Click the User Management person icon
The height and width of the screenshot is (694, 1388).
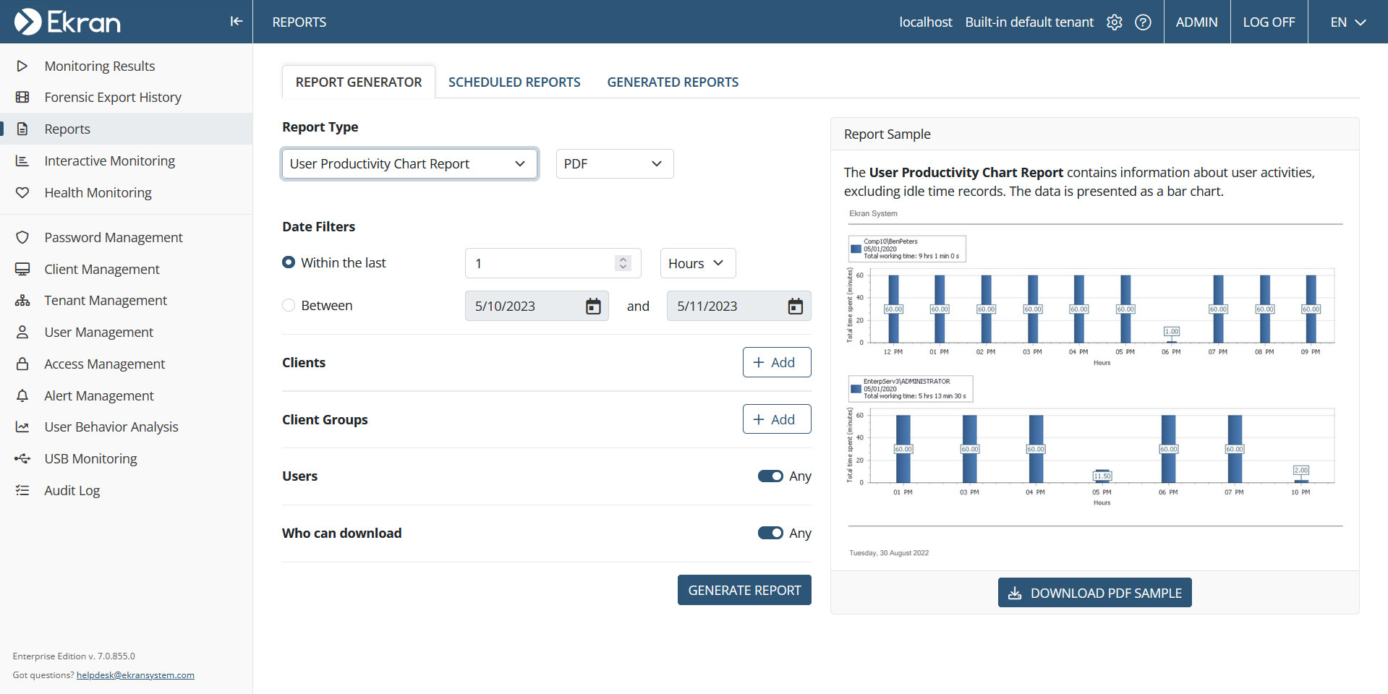[22, 332]
